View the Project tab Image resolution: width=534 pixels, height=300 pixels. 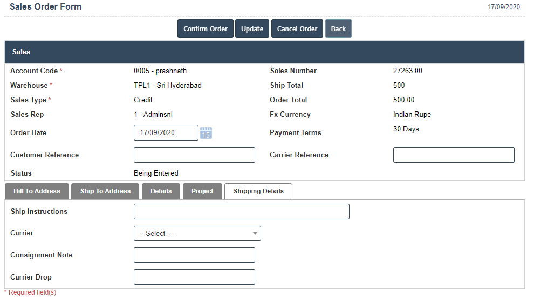coord(202,191)
